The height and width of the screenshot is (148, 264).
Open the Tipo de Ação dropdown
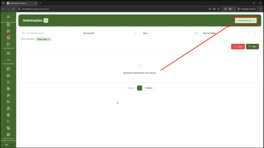pyautogui.click(x=110, y=33)
